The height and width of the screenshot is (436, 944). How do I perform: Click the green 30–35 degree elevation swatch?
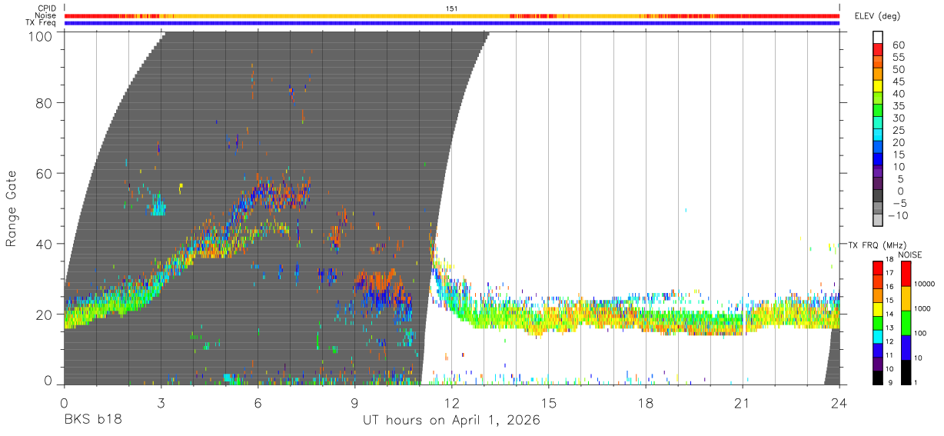878,111
